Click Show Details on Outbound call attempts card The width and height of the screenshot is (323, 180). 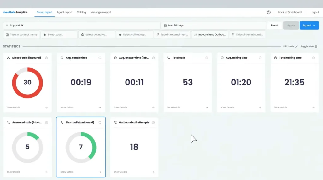tap(120, 172)
